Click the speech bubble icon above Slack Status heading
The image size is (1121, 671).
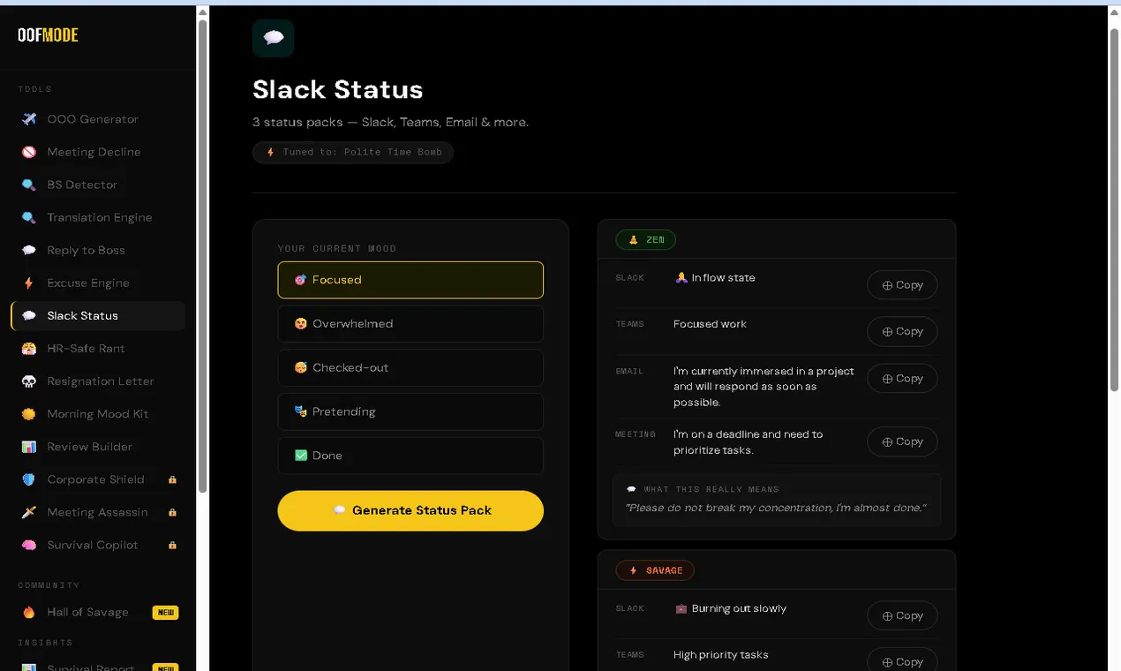(x=273, y=38)
